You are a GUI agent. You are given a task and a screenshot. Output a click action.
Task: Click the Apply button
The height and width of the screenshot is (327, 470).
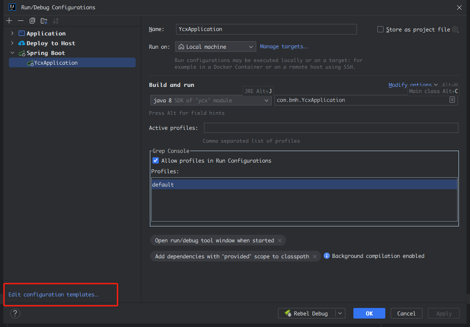[x=444, y=313]
